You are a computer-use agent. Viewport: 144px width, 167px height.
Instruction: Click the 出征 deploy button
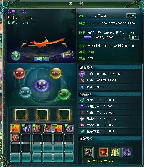coord(41,59)
